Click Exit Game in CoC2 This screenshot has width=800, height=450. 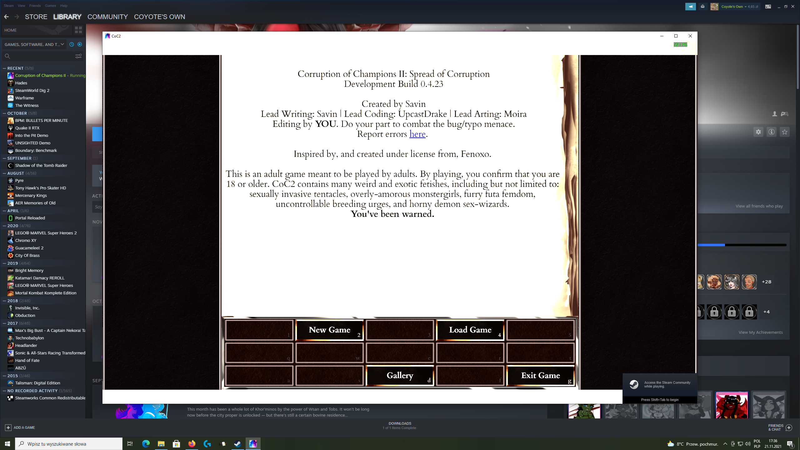point(540,376)
